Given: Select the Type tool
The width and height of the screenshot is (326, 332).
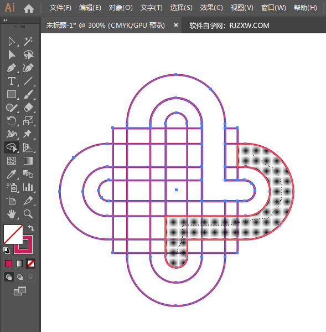Looking at the screenshot, I should [12, 81].
